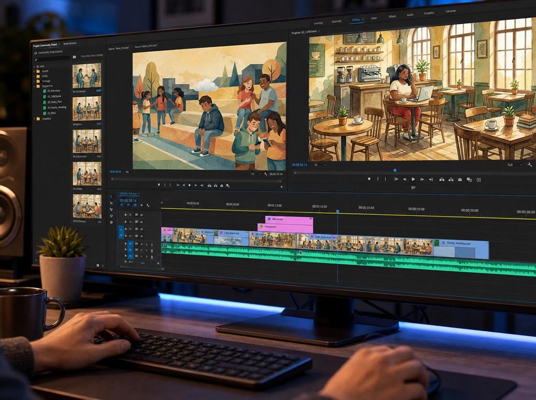Click Mark Out in Program monitor
This screenshot has height=400, width=536.
pos(385,179)
